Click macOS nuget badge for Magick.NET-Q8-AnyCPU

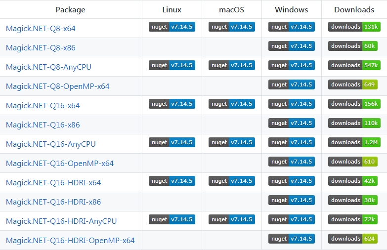(232, 65)
